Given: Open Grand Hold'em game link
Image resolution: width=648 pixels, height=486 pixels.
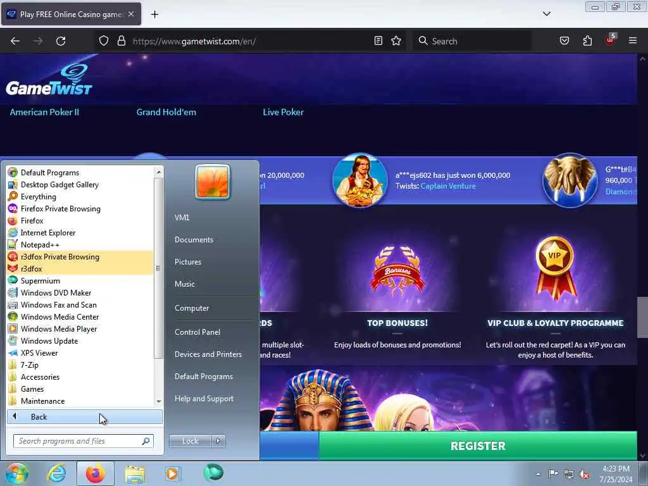Looking at the screenshot, I should click(166, 112).
